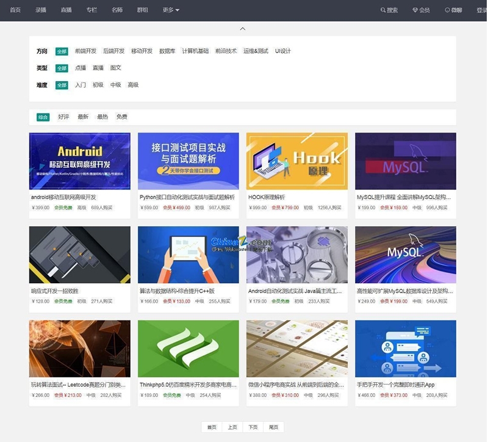Go to the previous page with 上页
The height and width of the screenshot is (442, 488).
(232, 427)
